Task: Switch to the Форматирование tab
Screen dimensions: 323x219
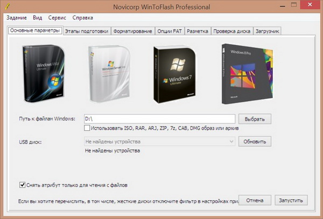Action: point(132,31)
